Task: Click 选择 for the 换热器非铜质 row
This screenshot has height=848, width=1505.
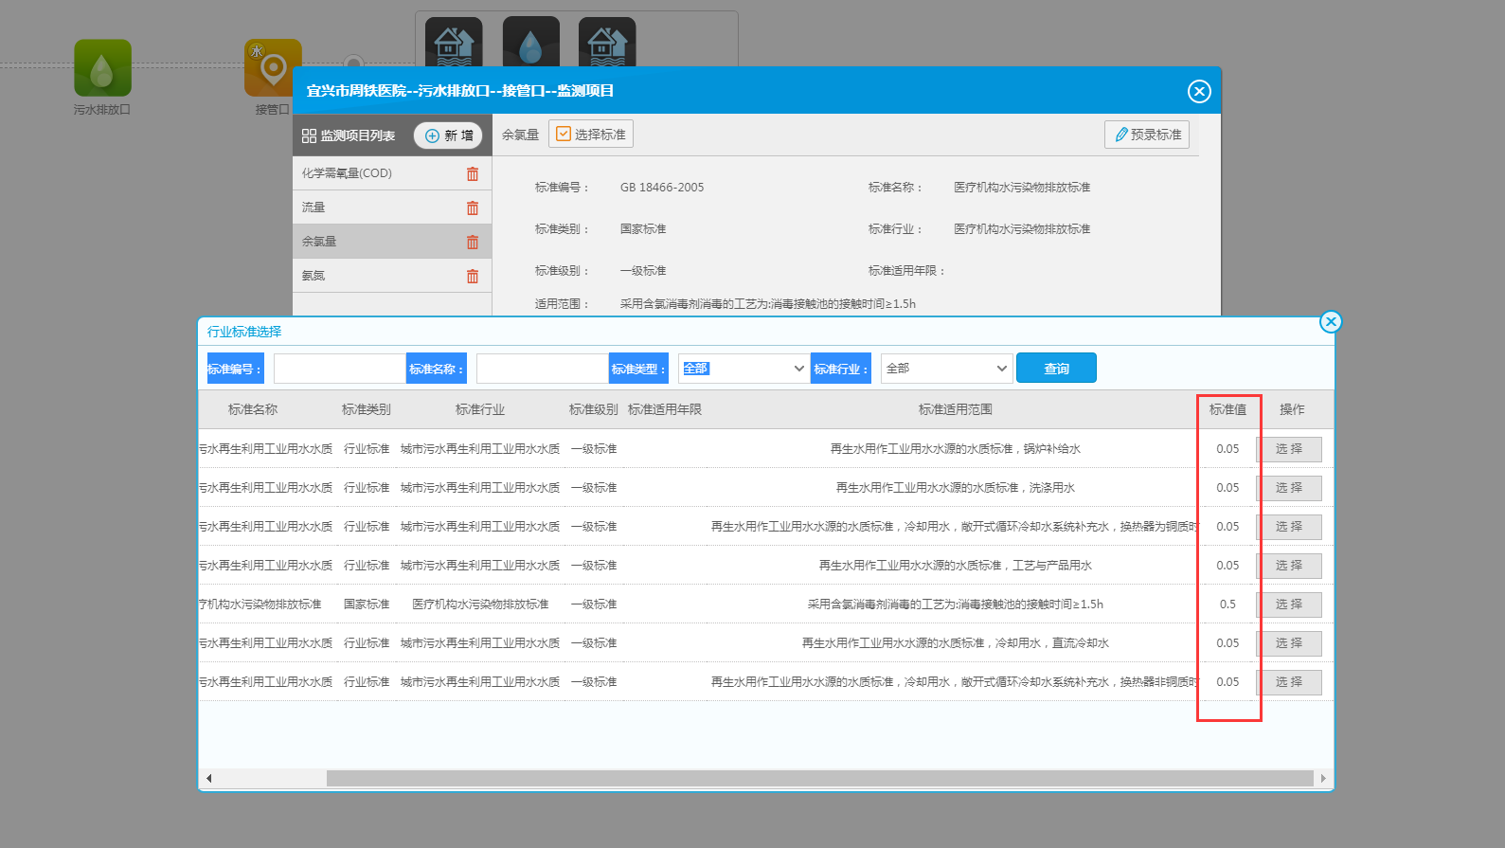Action: coord(1289,682)
